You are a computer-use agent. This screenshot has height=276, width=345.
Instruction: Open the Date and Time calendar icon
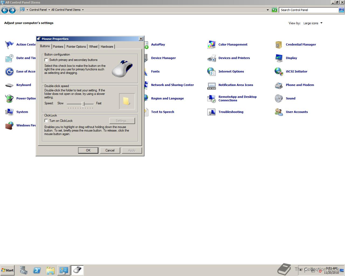tap(9, 58)
